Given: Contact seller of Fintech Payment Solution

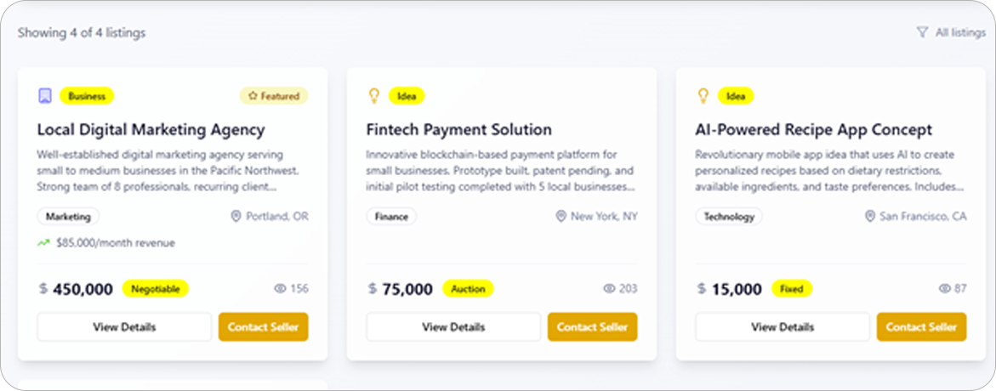Looking at the screenshot, I should click(x=592, y=327).
